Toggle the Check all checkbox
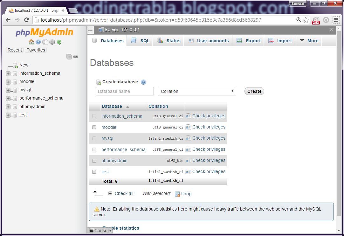This screenshot has width=344, height=236. 110,193
